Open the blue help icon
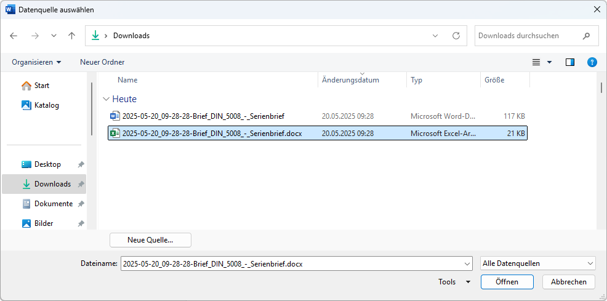 coord(592,62)
